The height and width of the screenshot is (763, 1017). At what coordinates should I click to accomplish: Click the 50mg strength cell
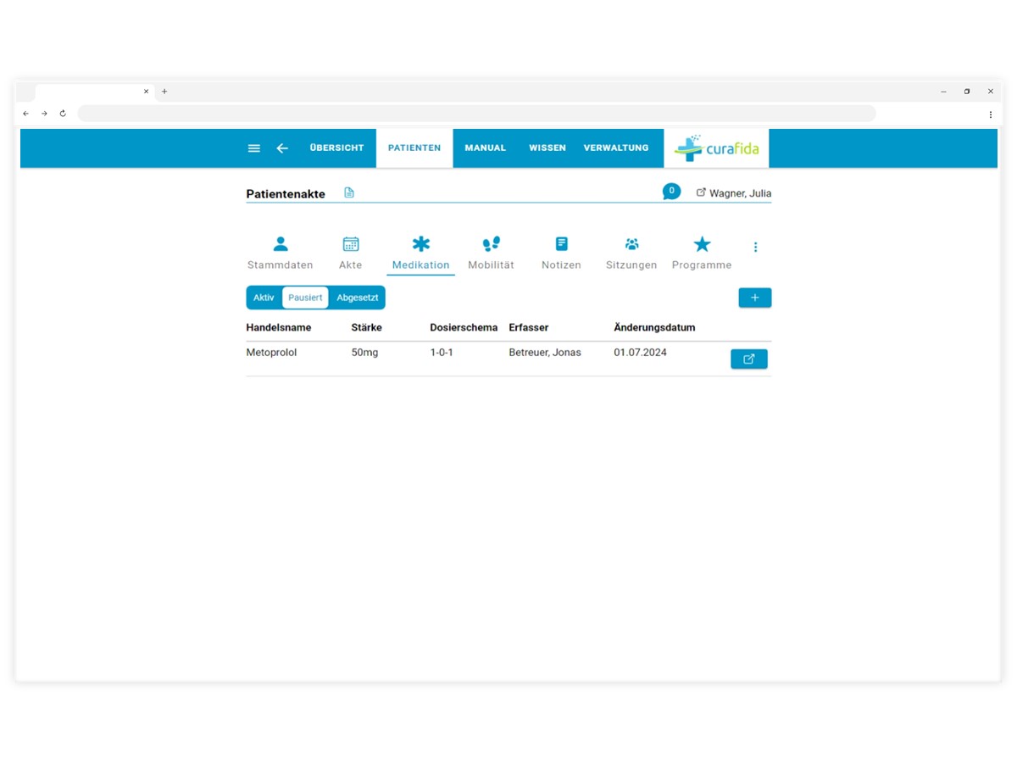tap(365, 353)
